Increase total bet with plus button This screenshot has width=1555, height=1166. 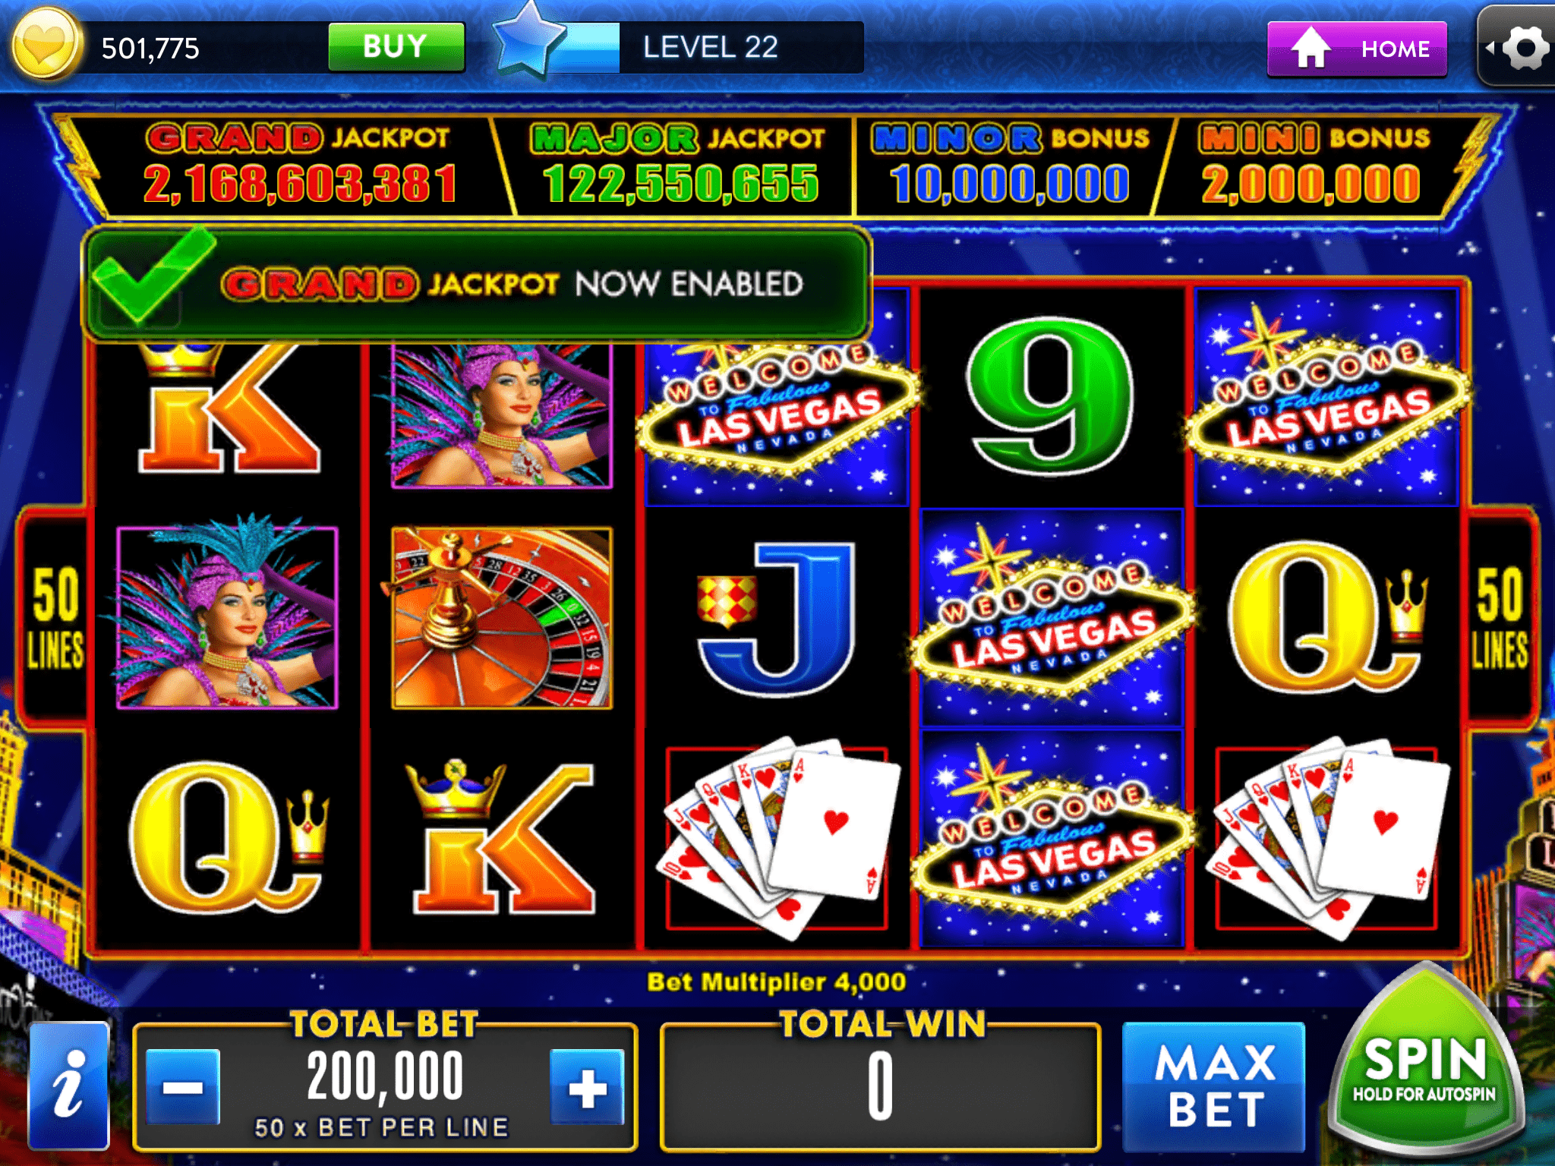pos(587,1087)
